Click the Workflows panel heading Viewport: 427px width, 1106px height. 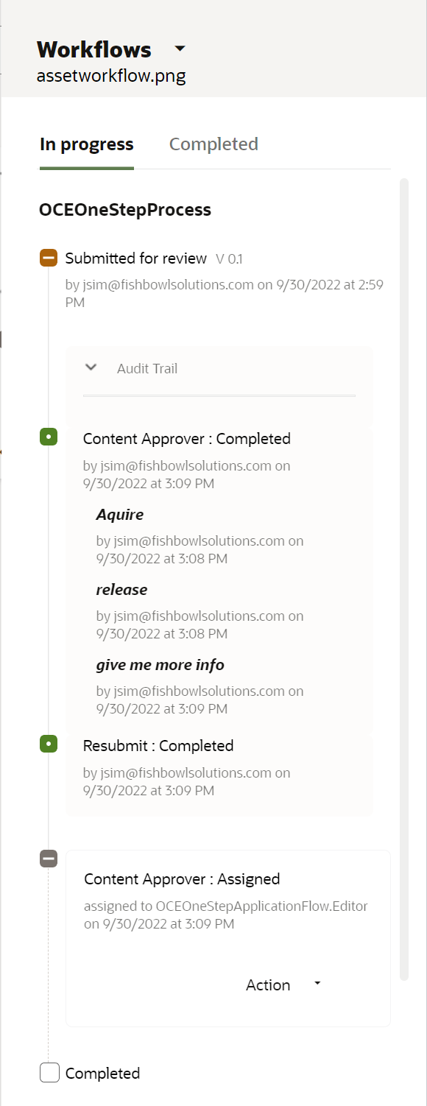click(94, 49)
